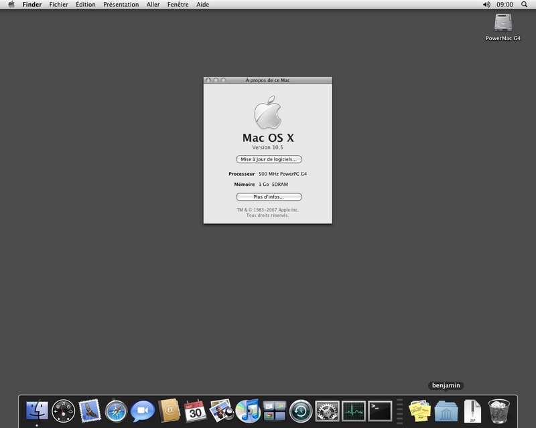Launch Dashboard from the Dock
The width and height of the screenshot is (536, 428).
[x=63, y=410]
